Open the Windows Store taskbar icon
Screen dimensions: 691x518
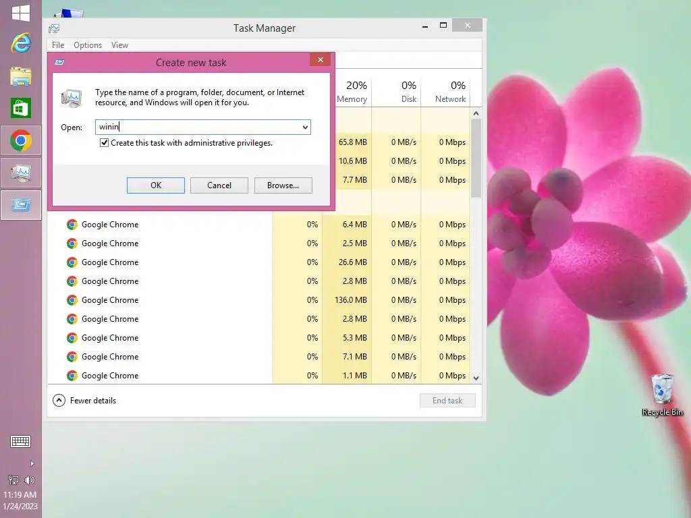pyautogui.click(x=21, y=108)
